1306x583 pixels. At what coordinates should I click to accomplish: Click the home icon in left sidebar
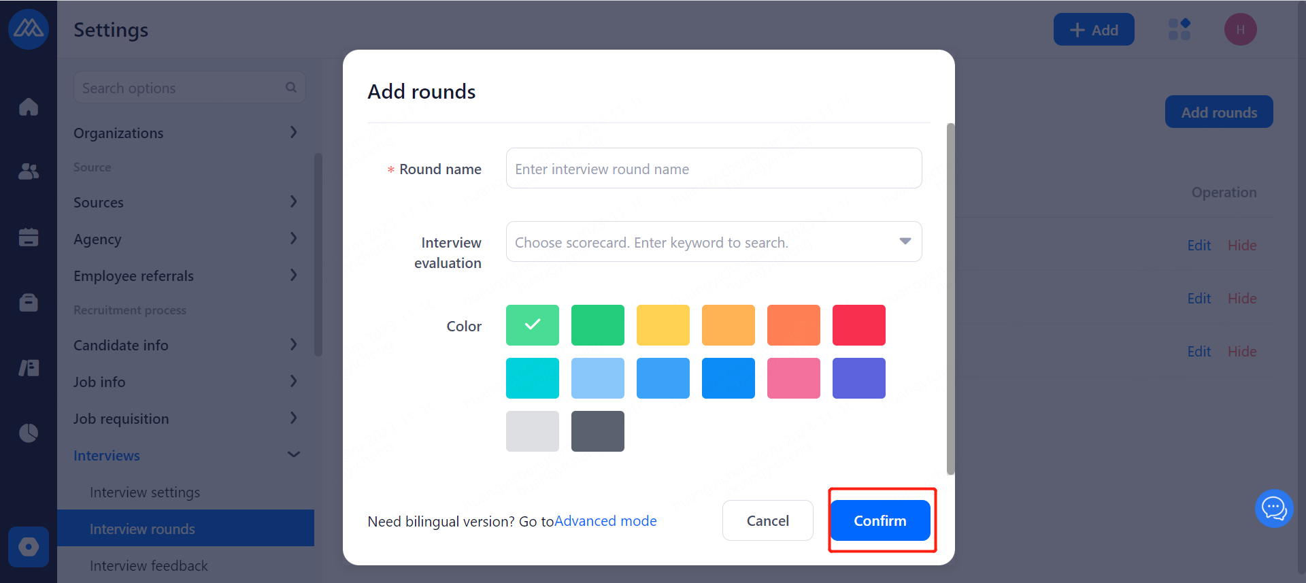tap(29, 107)
